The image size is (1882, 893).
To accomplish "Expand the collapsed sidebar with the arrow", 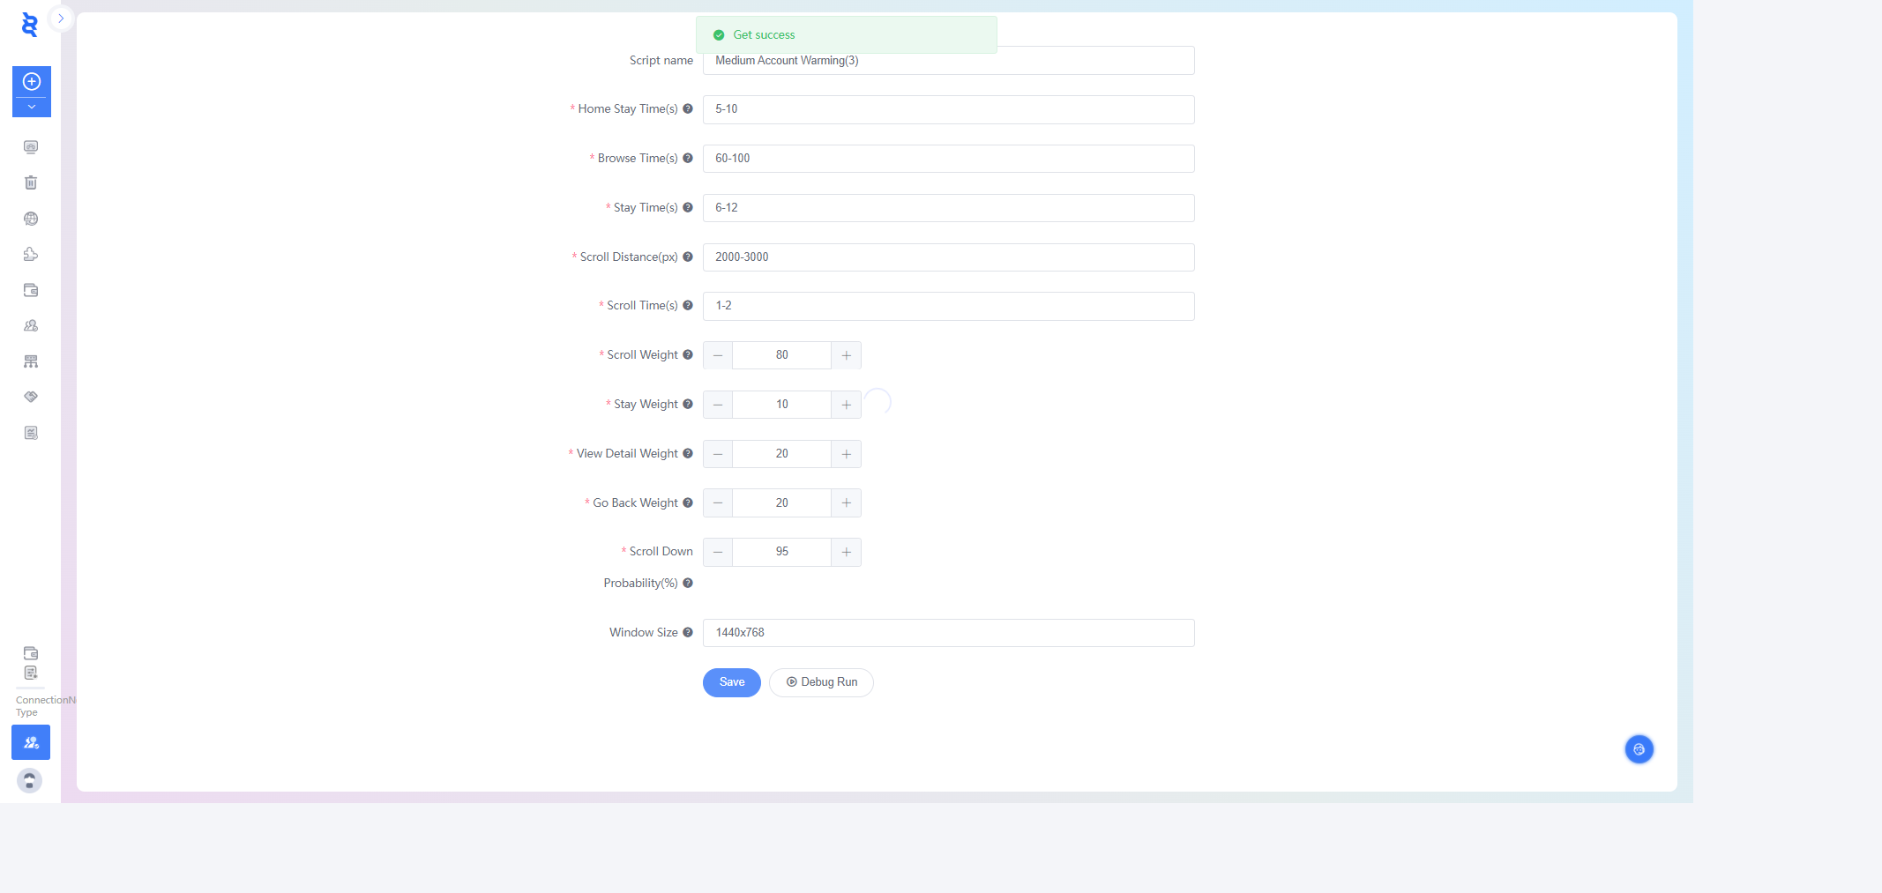I will tap(61, 19).
